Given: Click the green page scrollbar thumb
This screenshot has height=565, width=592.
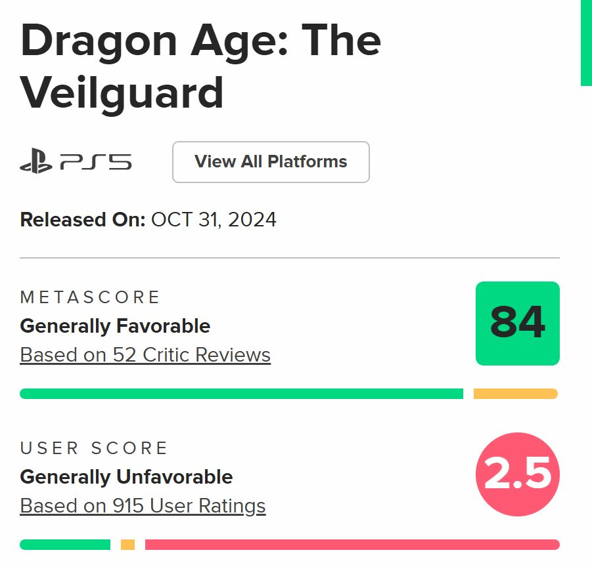Looking at the screenshot, I should click(x=585, y=43).
